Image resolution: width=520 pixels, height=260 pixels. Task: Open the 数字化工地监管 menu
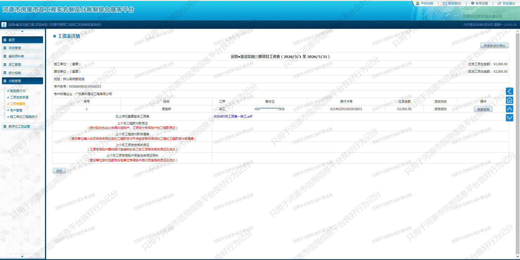point(22,126)
